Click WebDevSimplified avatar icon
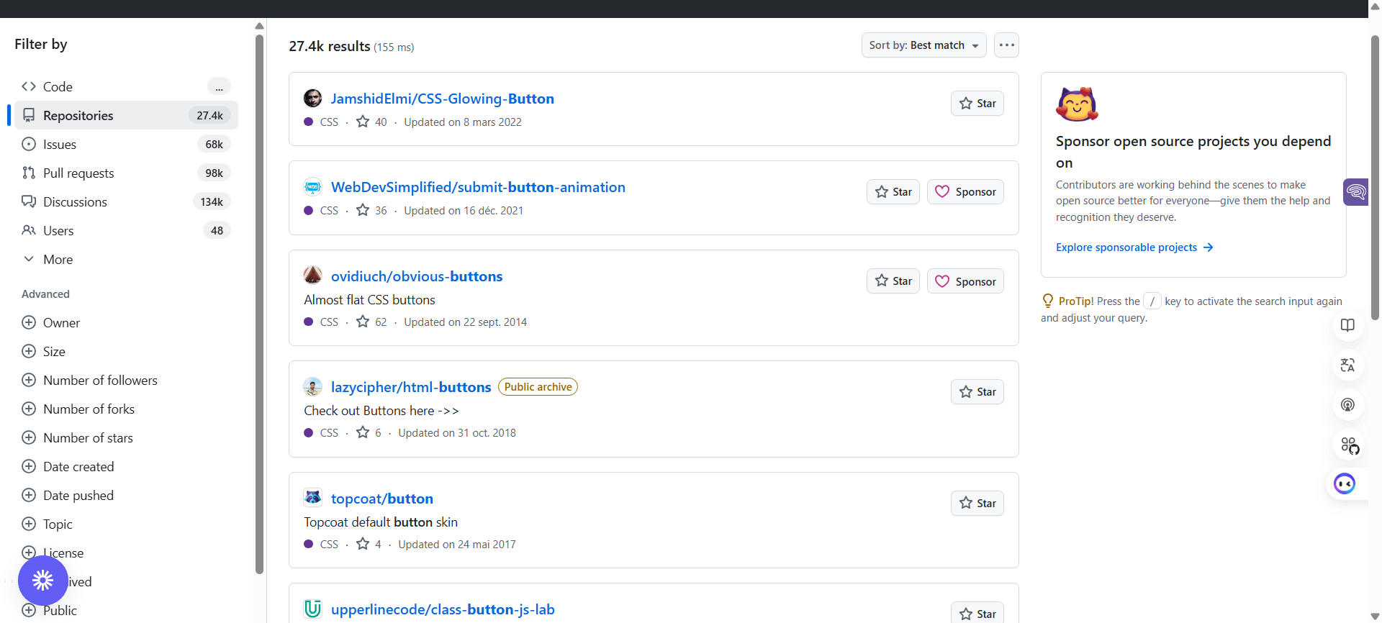 (x=312, y=187)
